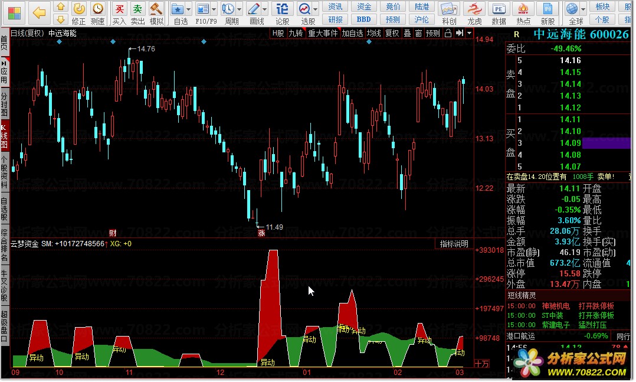Toggle the H股 option
Screen dimensions: 636x382
pyautogui.click(x=278, y=33)
